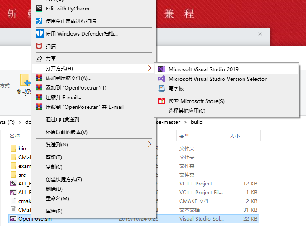This screenshot has width=306, height=226.
Task: Sort by 类型 column header
Action: pos(184,136)
